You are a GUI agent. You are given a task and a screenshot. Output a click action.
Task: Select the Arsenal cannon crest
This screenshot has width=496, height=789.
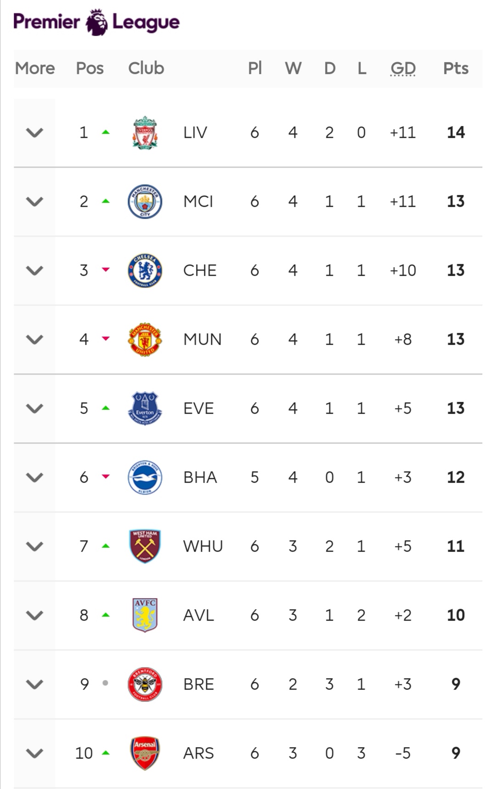click(145, 753)
